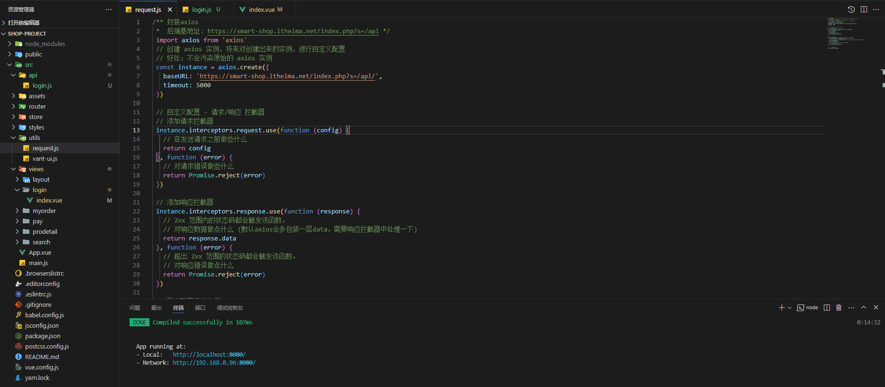The image size is (885, 387).
Task: Open vant-ui.js in the explorer
Action: click(x=60, y=158)
